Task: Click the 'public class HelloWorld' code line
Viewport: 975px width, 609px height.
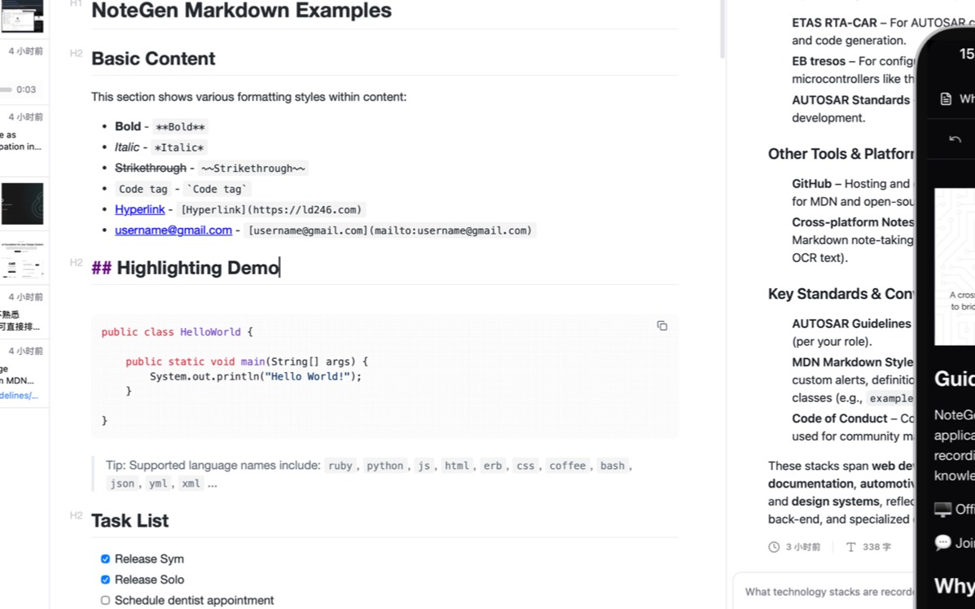Action: pos(178,332)
